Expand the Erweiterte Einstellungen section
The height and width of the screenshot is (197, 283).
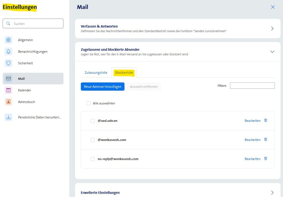(x=272, y=192)
